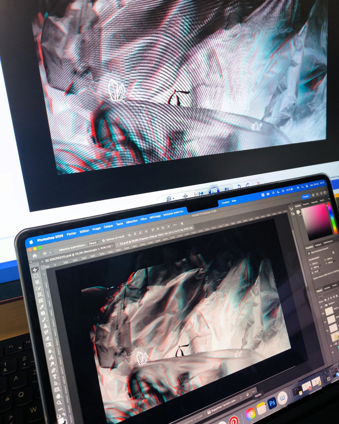Click the foreground/background color swatches in toolbar

(62, 421)
